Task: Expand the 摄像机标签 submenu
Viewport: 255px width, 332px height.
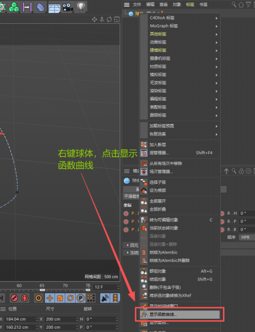Action: click(x=180, y=58)
